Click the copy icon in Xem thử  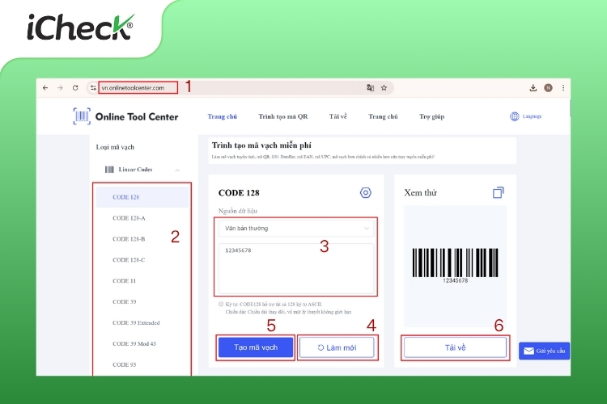(x=499, y=192)
